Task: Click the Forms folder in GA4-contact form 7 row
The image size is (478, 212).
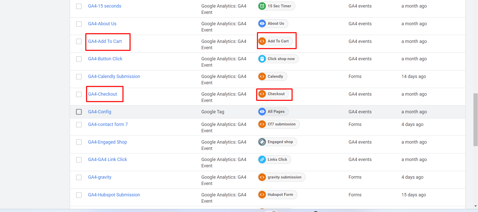Action: pyautogui.click(x=355, y=124)
